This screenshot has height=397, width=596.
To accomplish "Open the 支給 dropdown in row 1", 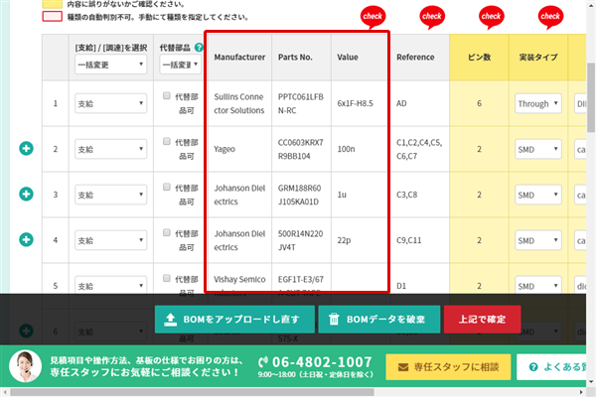I will pyautogui.click(x=110, y=103).
